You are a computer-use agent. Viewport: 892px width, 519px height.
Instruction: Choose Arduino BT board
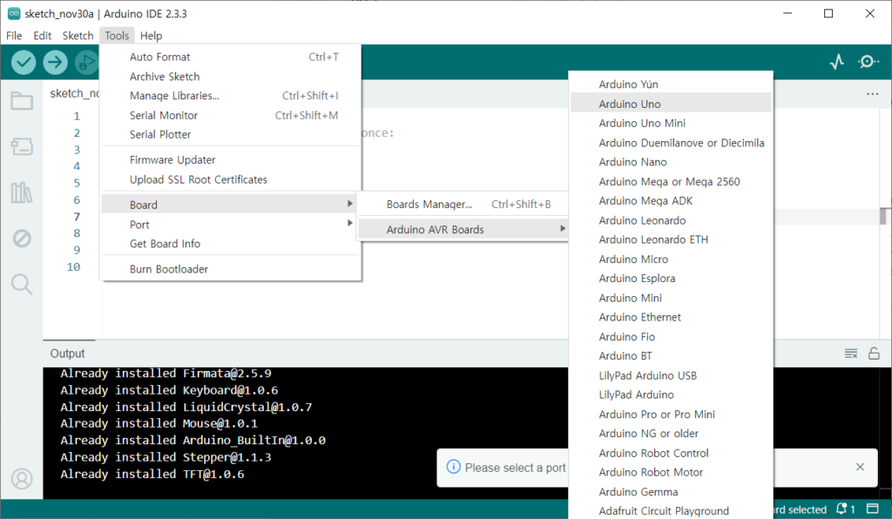pyautogui.click(x=671, y=356)
